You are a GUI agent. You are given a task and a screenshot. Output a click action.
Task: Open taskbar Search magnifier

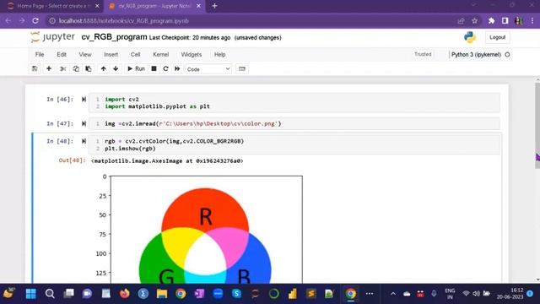pyautogui.click(x=50, y=294)
